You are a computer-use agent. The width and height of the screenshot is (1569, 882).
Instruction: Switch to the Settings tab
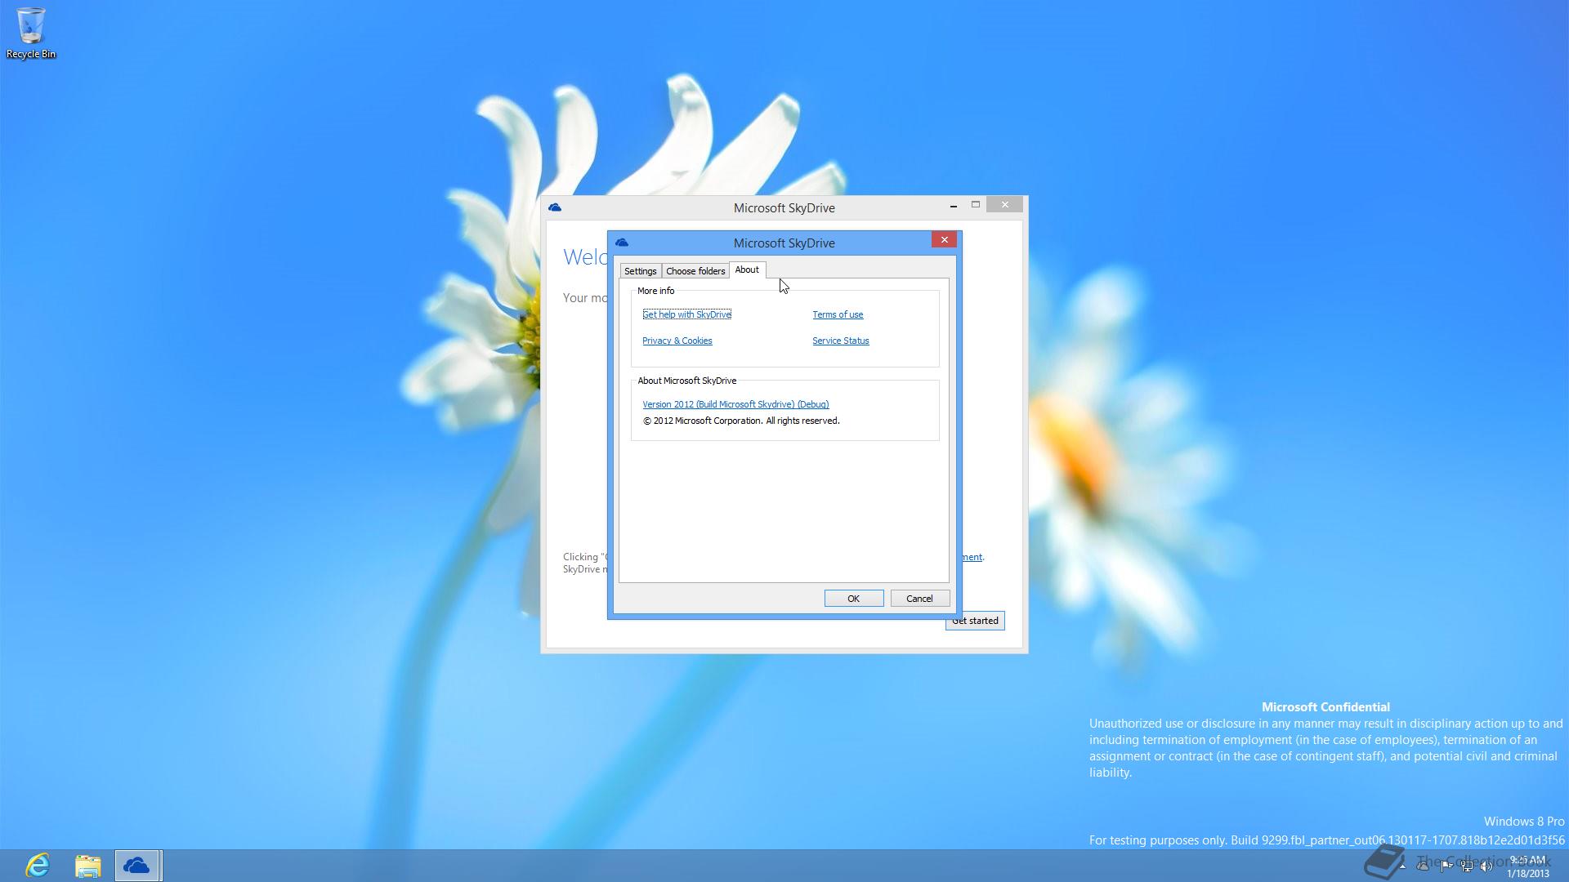(x=640, y=271)
